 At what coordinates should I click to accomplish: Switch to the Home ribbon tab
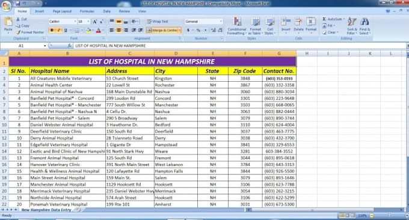(x=22, y=11)
